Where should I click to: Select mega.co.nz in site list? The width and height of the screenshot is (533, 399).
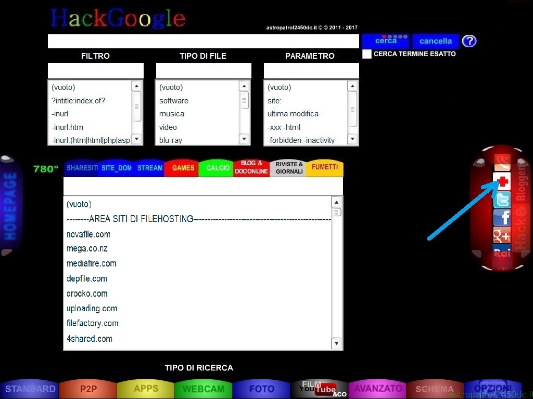[x=87, y=249]
